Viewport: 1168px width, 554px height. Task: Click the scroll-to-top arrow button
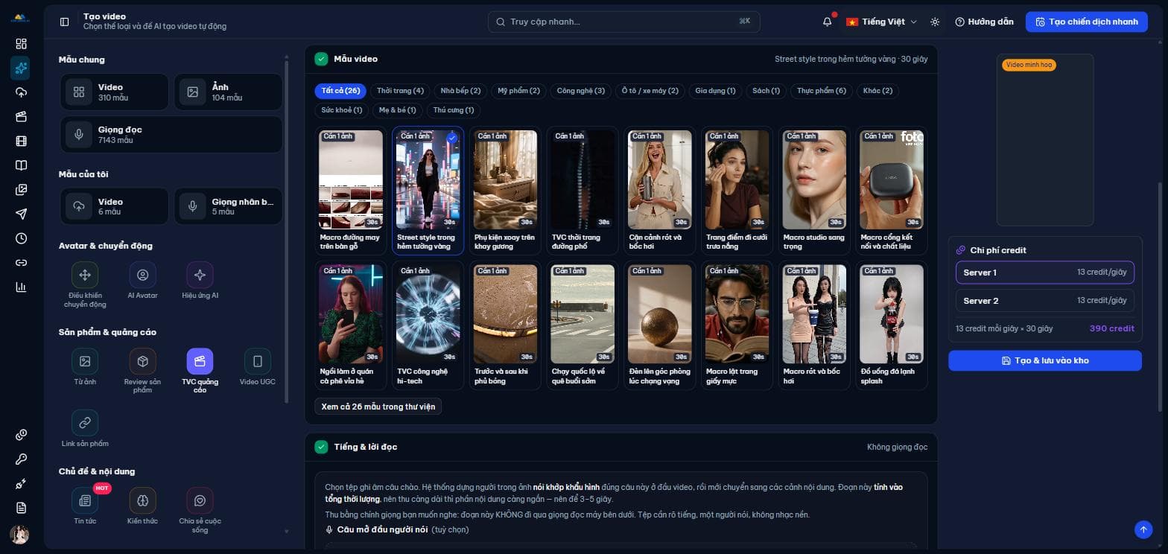click(x=1143, y=529)
